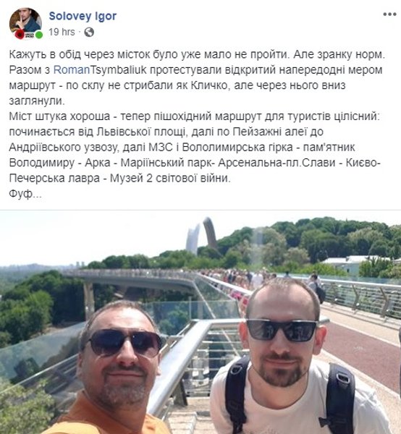The image size is (401, 434).
Task: Click the globe public privacy icon
Action: [89, 33]
